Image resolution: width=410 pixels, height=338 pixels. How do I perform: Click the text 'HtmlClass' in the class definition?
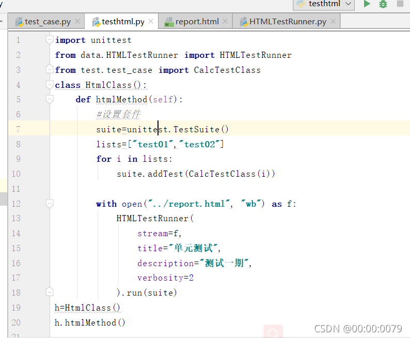pos(108,85)
